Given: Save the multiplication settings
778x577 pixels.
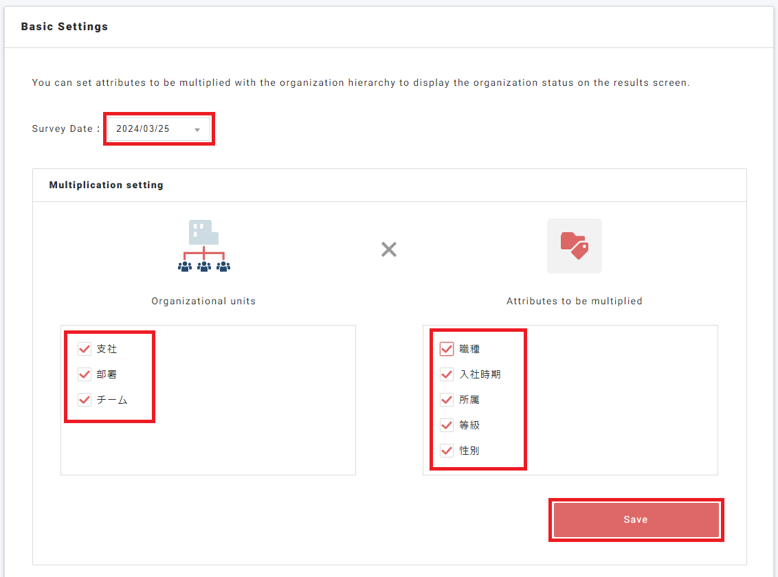Looking at the screenshot, I should pos(636,520).
